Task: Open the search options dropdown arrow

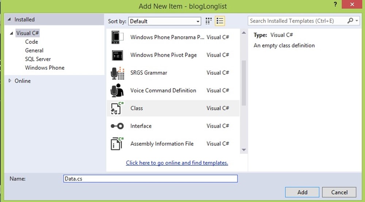Action: pyautogui.click(x=357, y=21)
